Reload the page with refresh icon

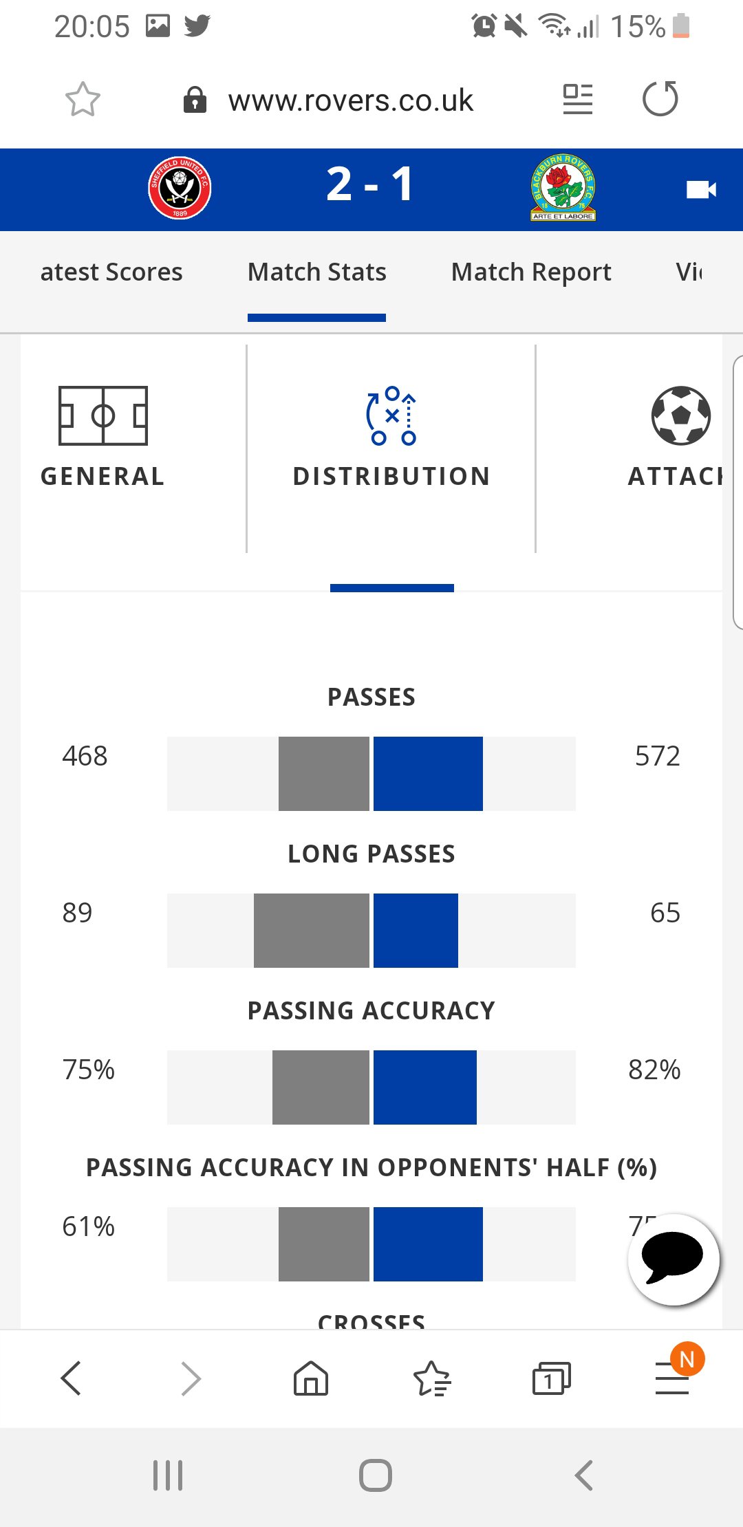pyautogui.click(x=660, y=98)
